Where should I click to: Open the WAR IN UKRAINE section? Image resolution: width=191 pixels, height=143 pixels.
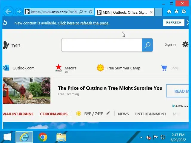click(x=18, y=114)
